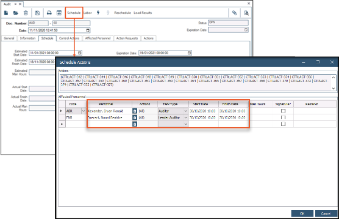
Task: Click the Audit window document tab
Action: coord(12,4)
